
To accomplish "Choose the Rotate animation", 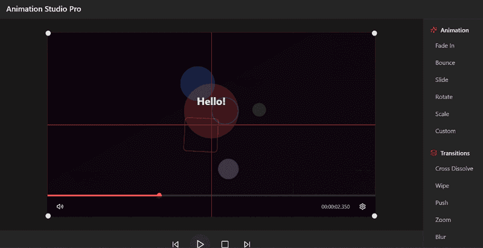I will 444,97.
